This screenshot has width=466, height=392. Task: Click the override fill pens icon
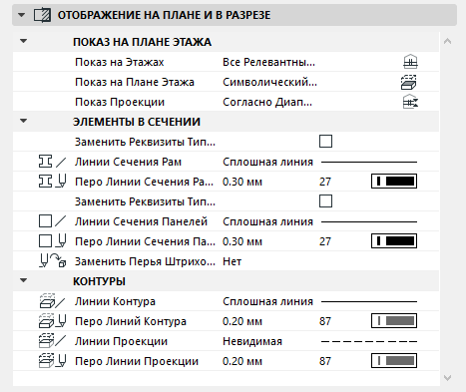53,260
